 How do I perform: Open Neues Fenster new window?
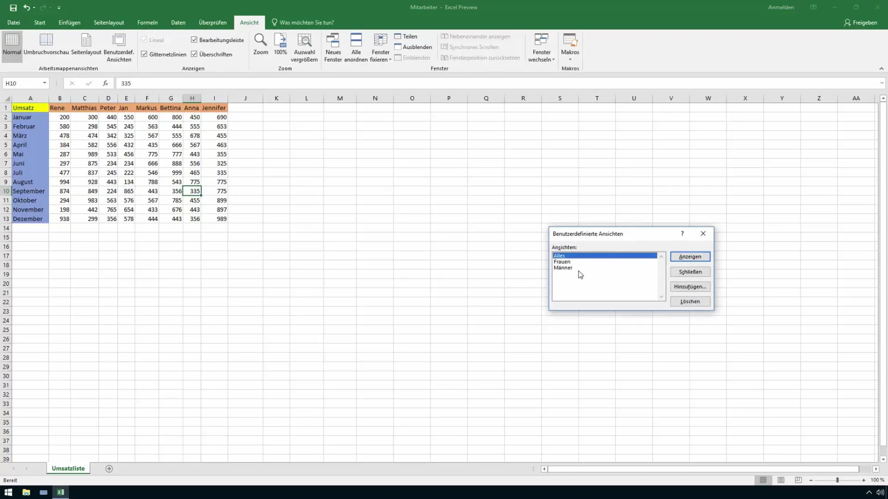pos(333,48)
